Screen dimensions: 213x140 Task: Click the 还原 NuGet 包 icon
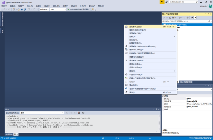point(126,50)
